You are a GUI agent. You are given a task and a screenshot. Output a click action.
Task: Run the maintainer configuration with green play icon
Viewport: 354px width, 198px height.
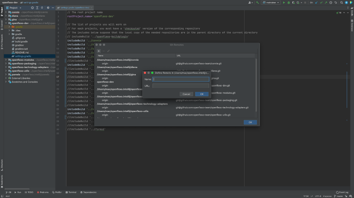click(284, 3)
